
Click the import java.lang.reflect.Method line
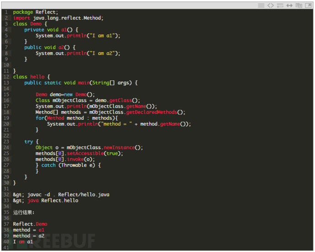click(58, 18)
